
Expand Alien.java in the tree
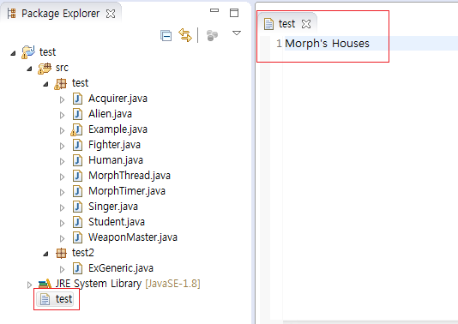point(62,116)
